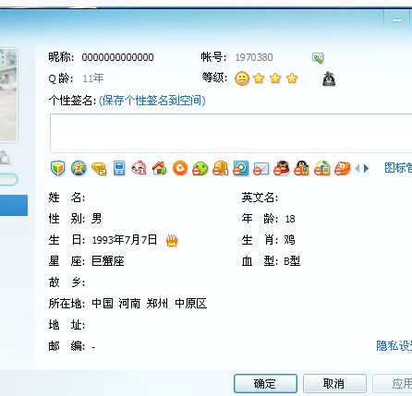Click the blue mobile phone icon

coord(119,168)
